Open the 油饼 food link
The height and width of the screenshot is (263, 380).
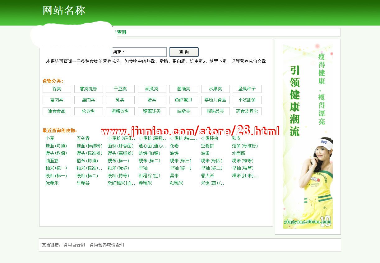[x=174, y=153]
